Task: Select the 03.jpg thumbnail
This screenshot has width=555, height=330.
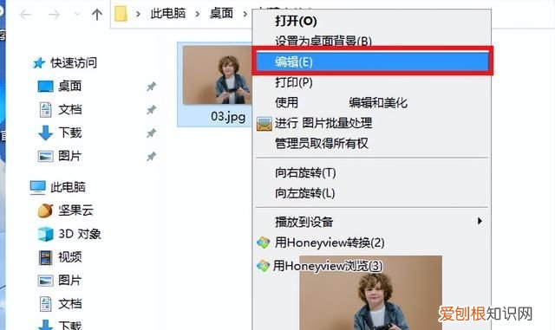Action: [x=217, y=75]
